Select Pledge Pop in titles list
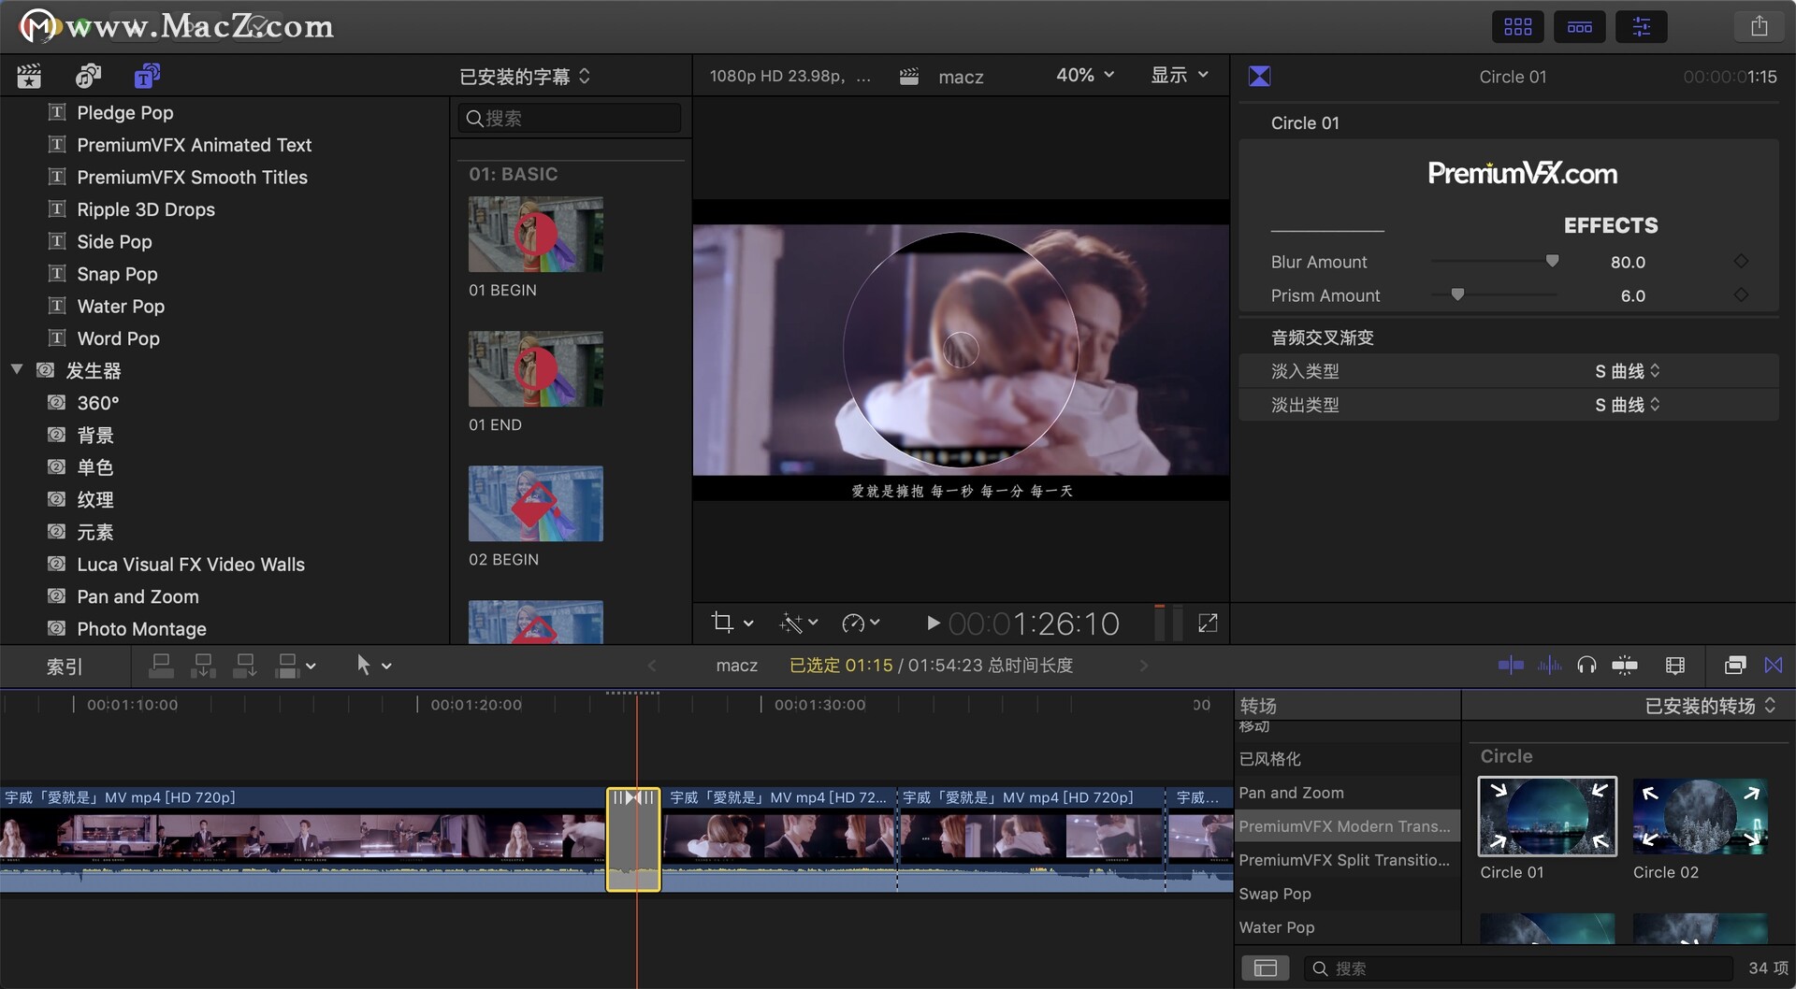 (x=125, y=112)
